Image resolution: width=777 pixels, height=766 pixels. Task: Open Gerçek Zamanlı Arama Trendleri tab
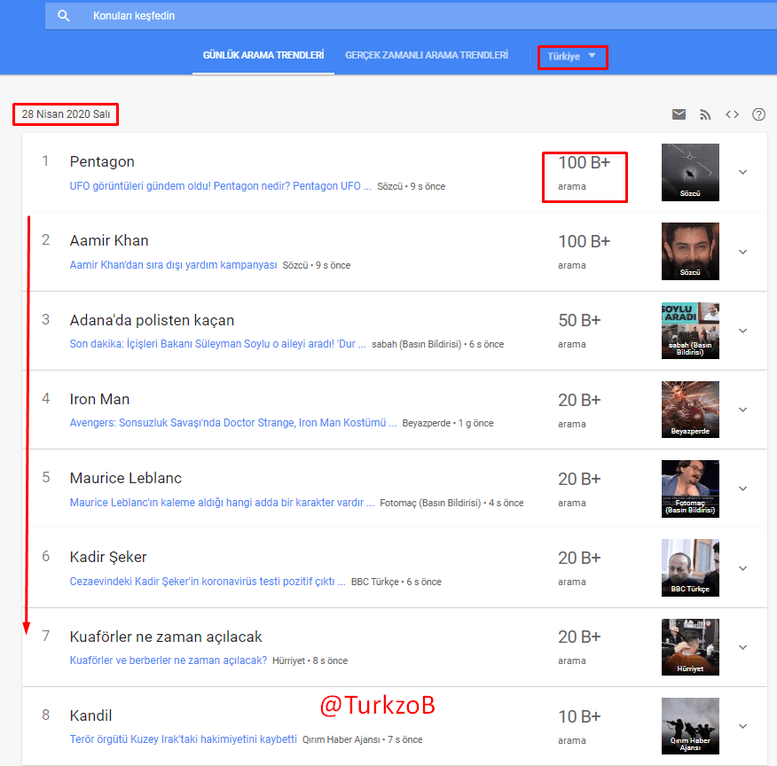tap(426, 55)
